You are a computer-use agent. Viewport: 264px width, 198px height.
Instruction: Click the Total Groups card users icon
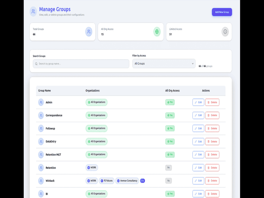point(89,32)
